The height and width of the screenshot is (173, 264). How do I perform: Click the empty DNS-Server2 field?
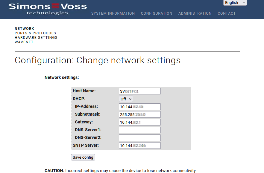pyautogui.click(x=139, y=138)
